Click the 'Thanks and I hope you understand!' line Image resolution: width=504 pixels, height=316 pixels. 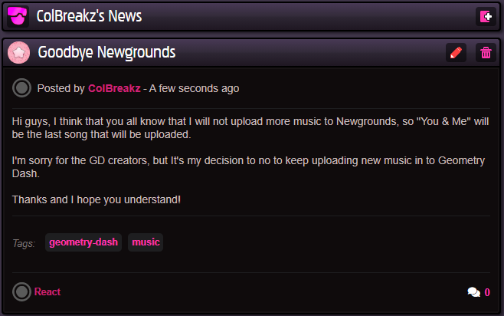(x=97, y=199)
